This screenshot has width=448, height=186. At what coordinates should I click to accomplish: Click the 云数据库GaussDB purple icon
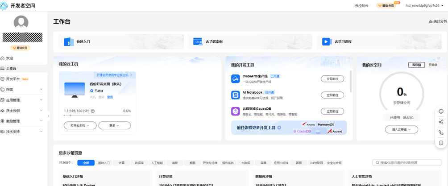point(236,111)
